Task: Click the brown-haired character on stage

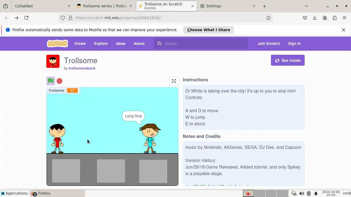Action: (150, 138)
